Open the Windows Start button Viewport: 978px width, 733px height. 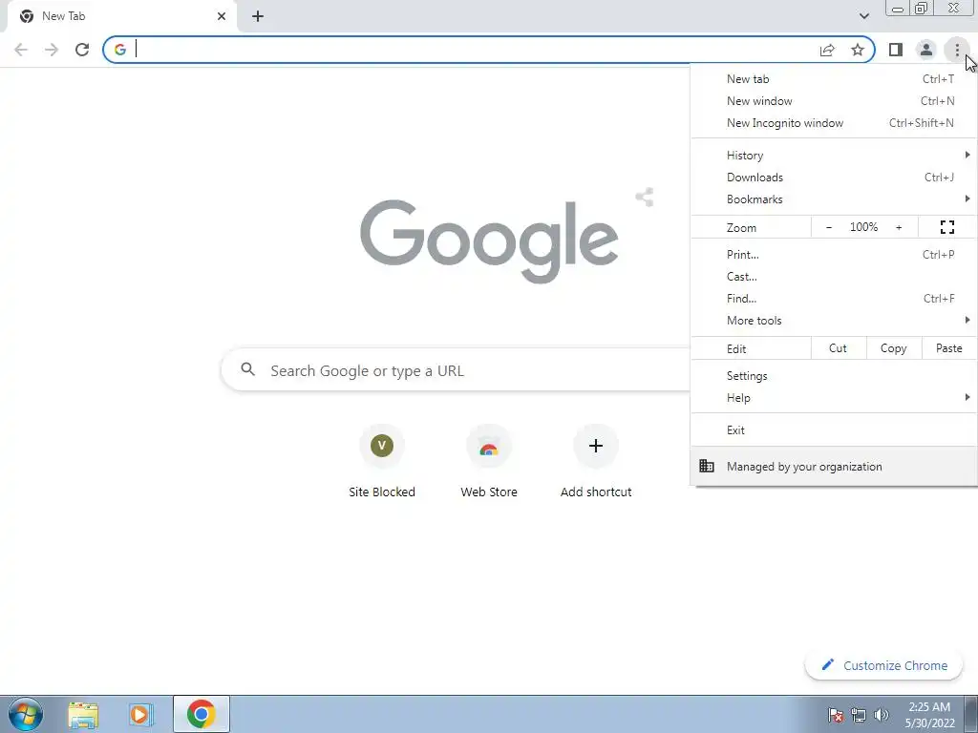pyautogui.click(x=26, y=714)
